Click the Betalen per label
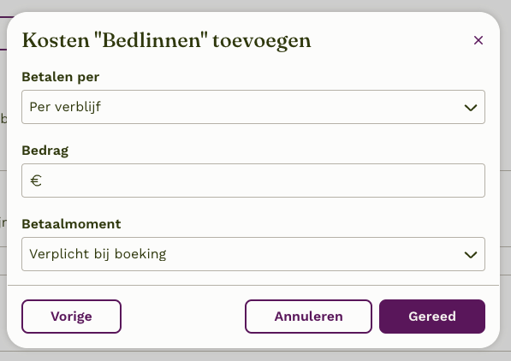 pyautogui.click(x=61, y=77)
